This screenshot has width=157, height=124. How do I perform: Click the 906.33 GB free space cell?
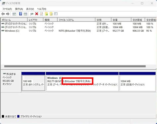point(138,31)
